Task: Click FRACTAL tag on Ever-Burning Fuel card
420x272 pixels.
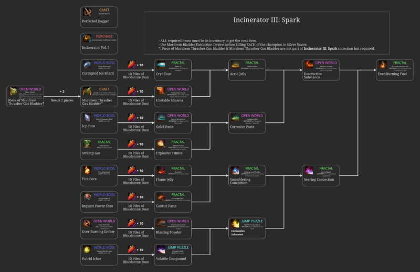Action: coord(400,62)
